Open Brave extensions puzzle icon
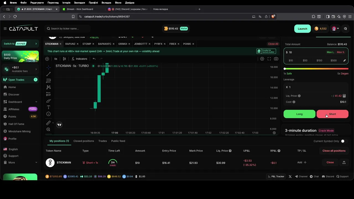The image size is (354, 199). [x=313, y=17]
